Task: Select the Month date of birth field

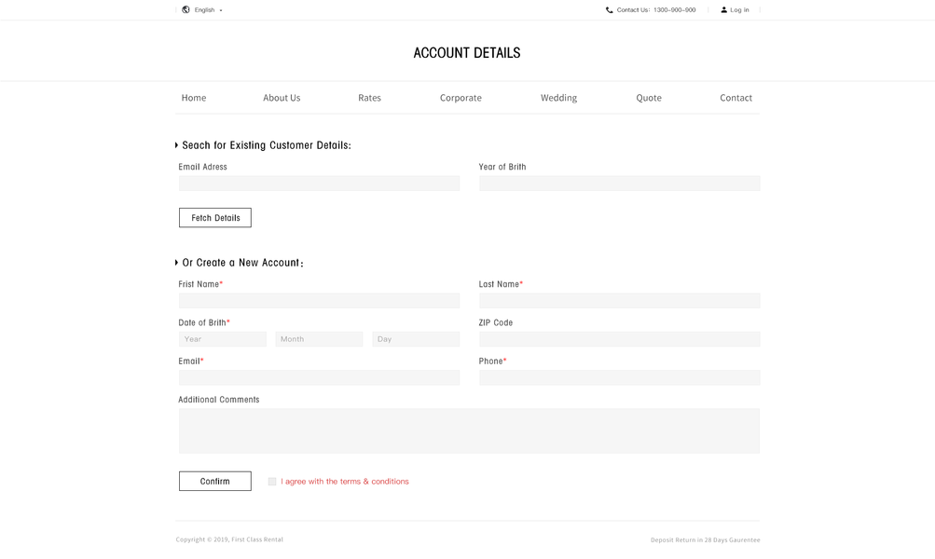Action: pyautogui.click(x=319, y=339)
